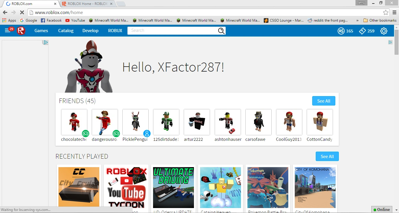The width and height of the screenshot is (399, 213).
Task: Click the ROBLOX logo icon
Action: point(21,31)
